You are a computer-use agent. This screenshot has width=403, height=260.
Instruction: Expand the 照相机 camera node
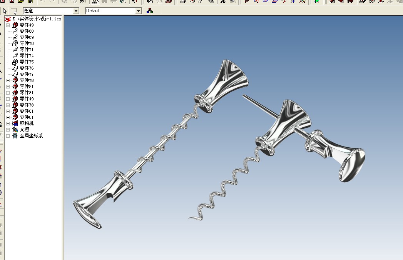tap(8, 123)
